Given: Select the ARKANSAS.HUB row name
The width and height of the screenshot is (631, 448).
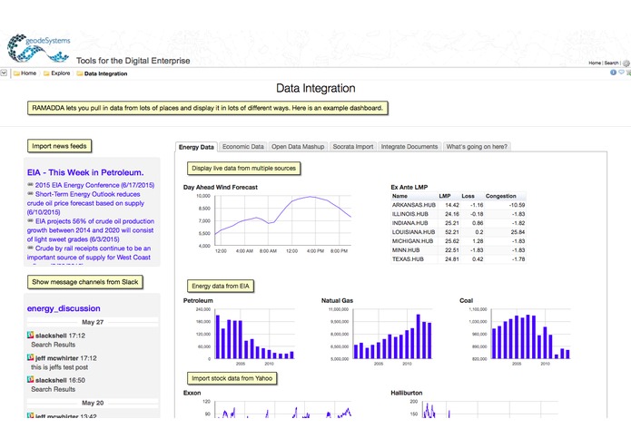Looking at the screenshot, I should pos(414,205).
